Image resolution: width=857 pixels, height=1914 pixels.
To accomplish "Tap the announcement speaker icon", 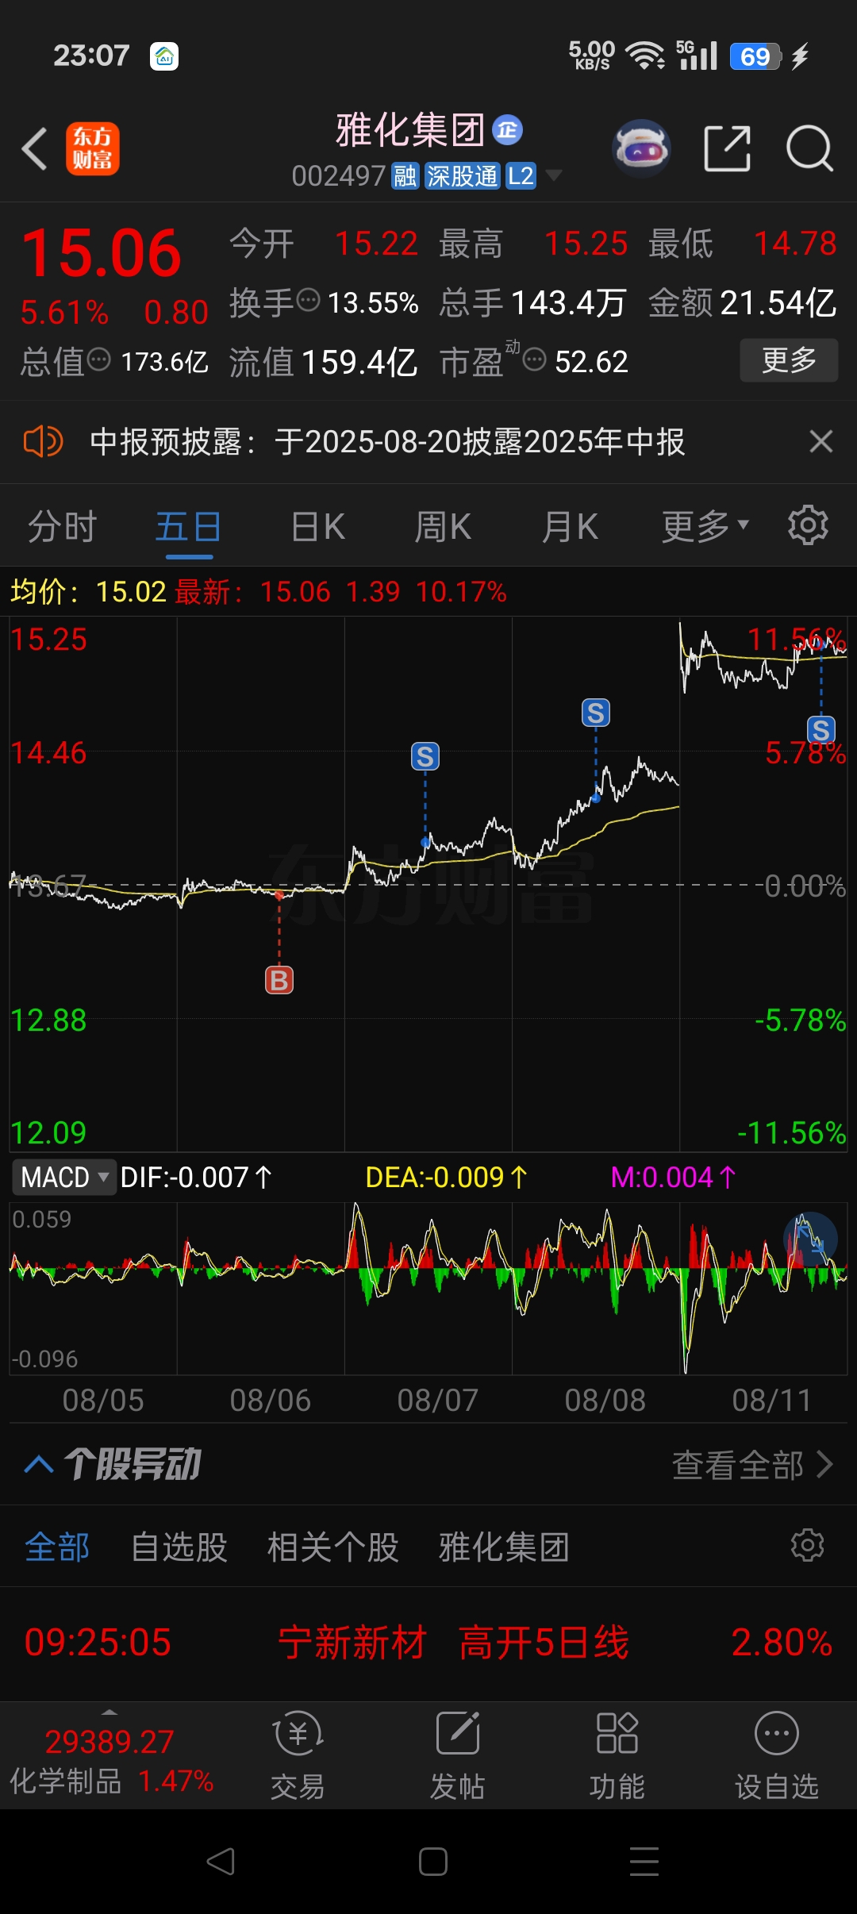I will click(x=43, y=441).
